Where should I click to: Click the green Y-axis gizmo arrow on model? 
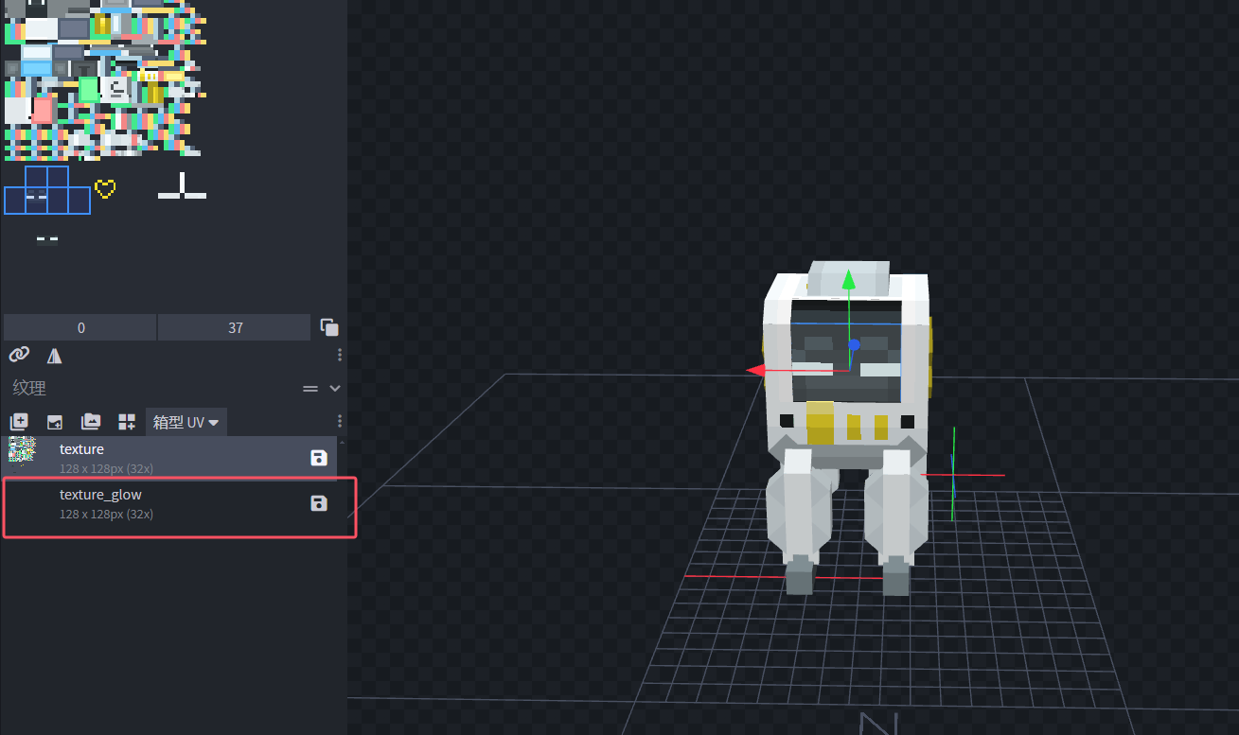tap(849, 280)
